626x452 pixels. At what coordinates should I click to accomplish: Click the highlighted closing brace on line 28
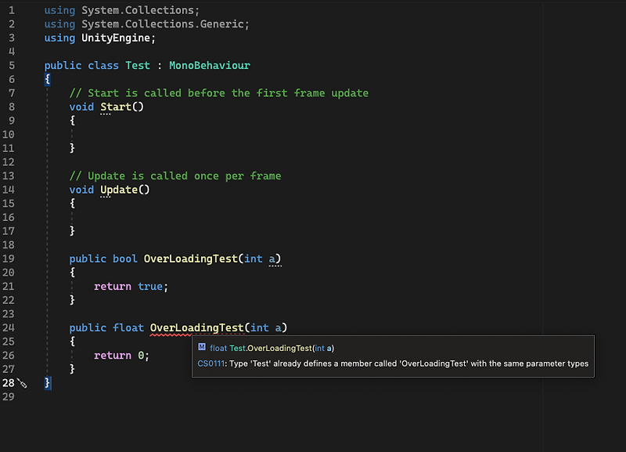47,382
